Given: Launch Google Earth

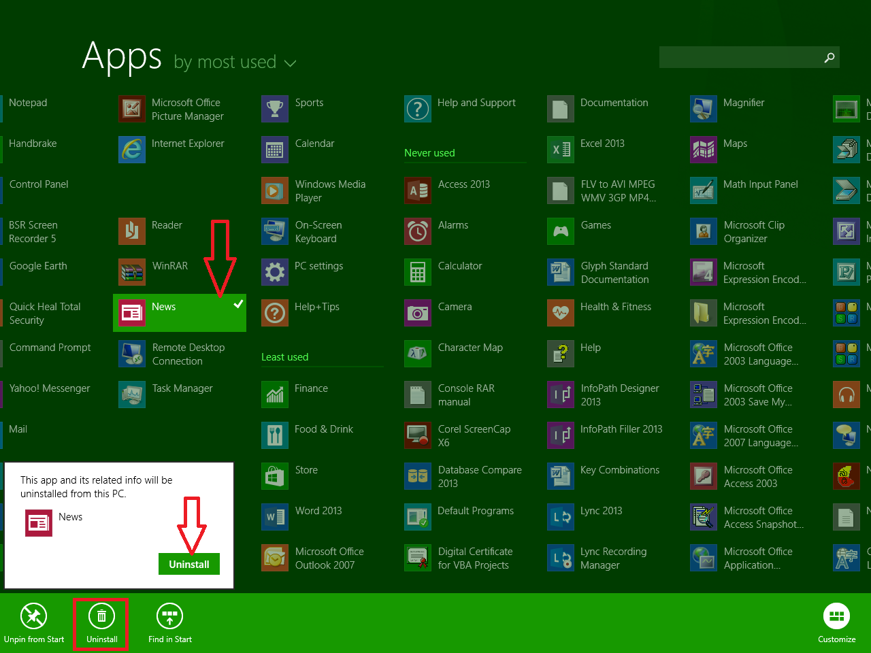Looking at the screenshot, I should (38, 265).
